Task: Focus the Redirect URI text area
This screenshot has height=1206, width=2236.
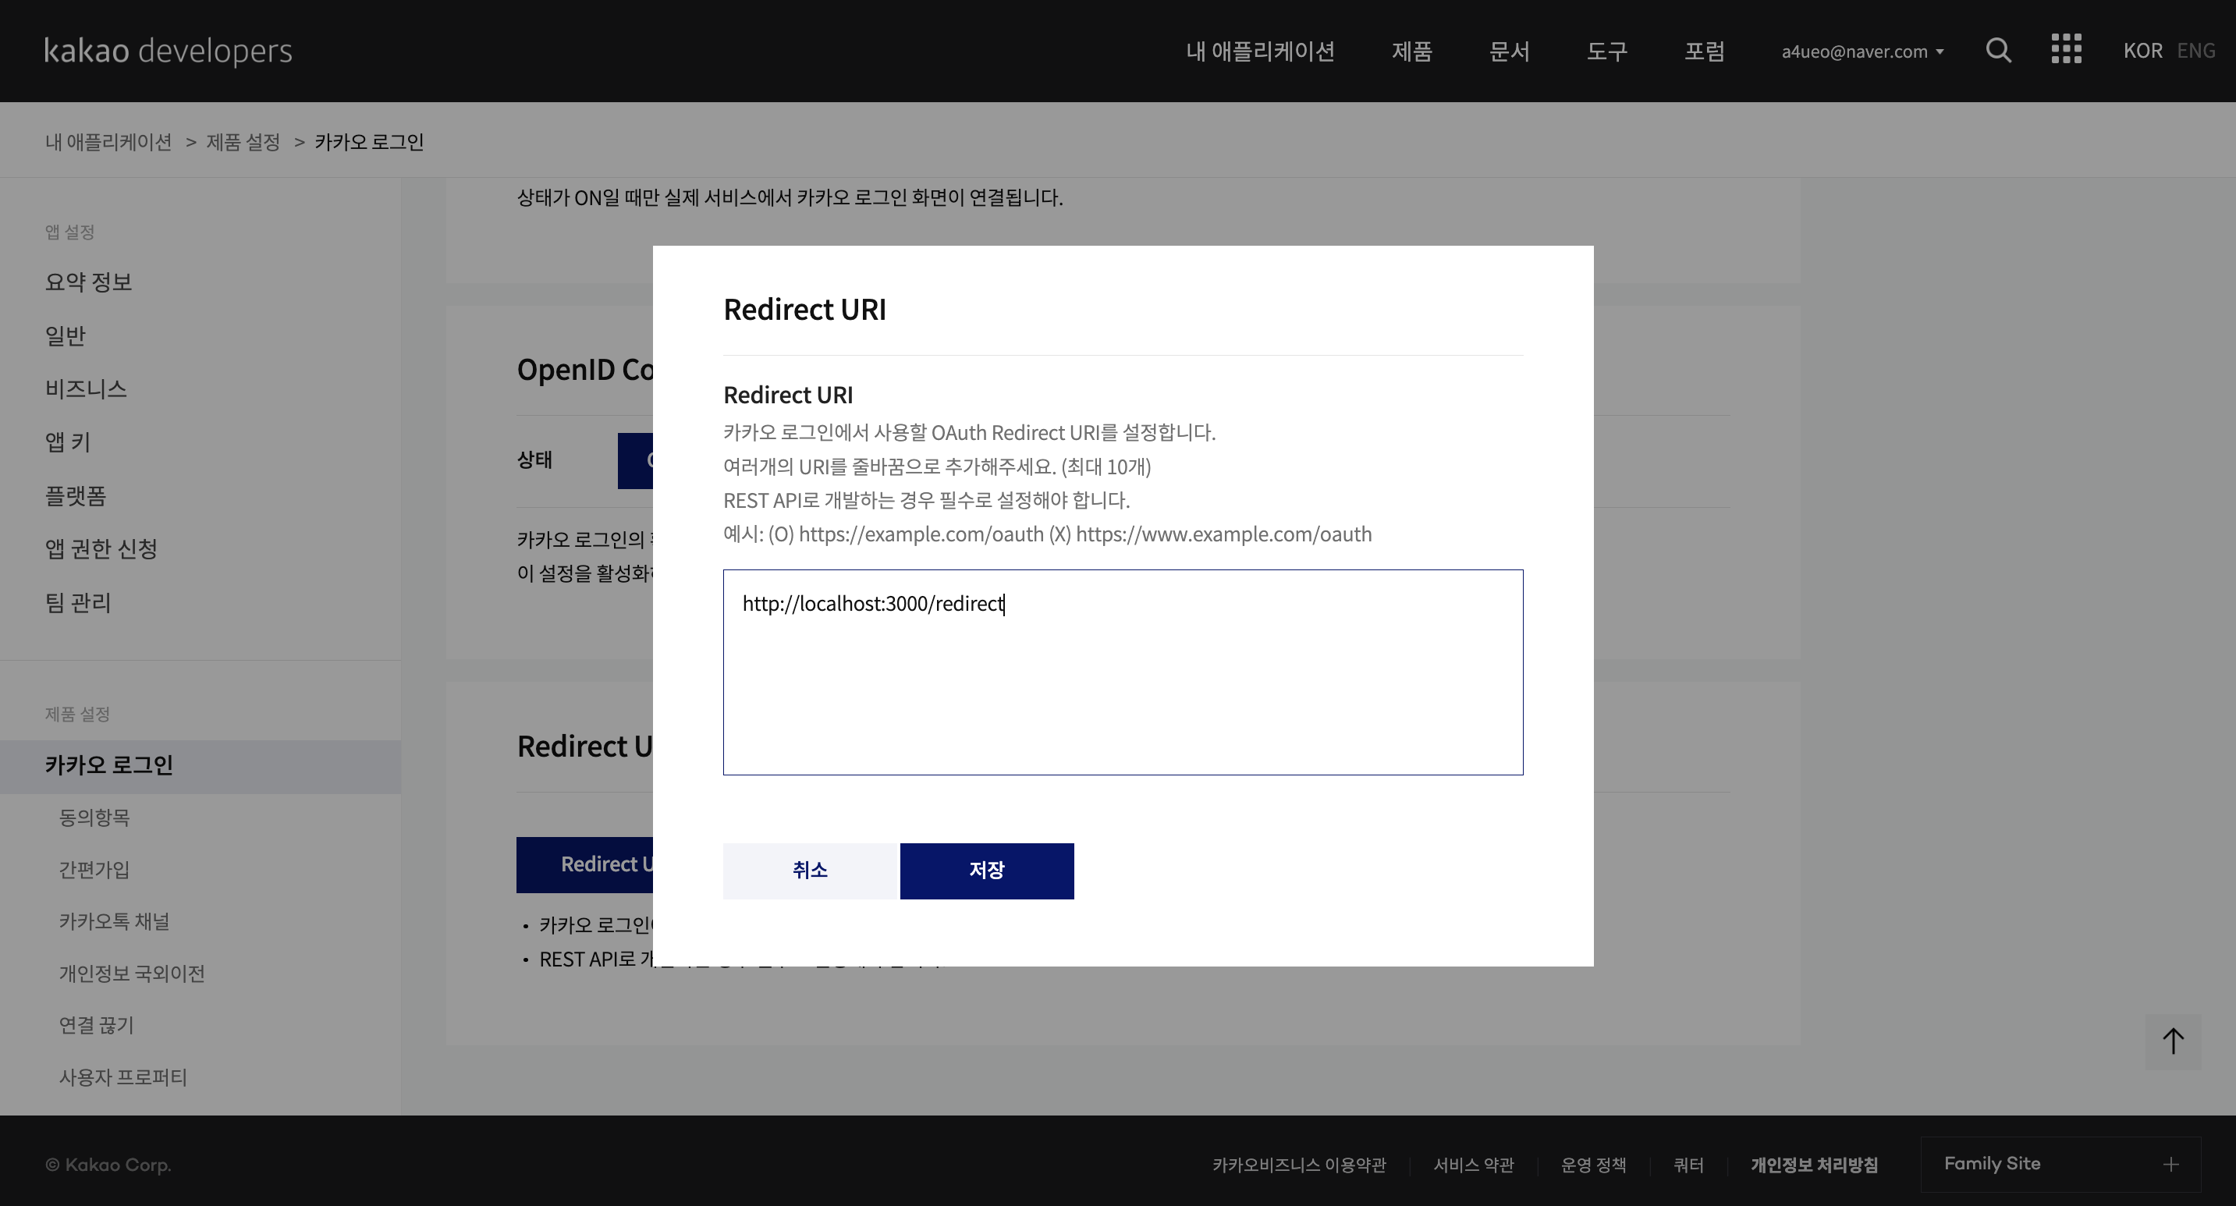Action: click(1123, 672)
